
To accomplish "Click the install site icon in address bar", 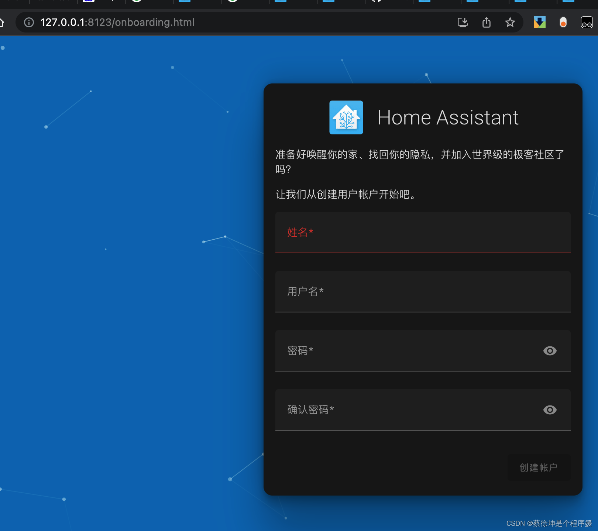I will (x=463, y=22).
